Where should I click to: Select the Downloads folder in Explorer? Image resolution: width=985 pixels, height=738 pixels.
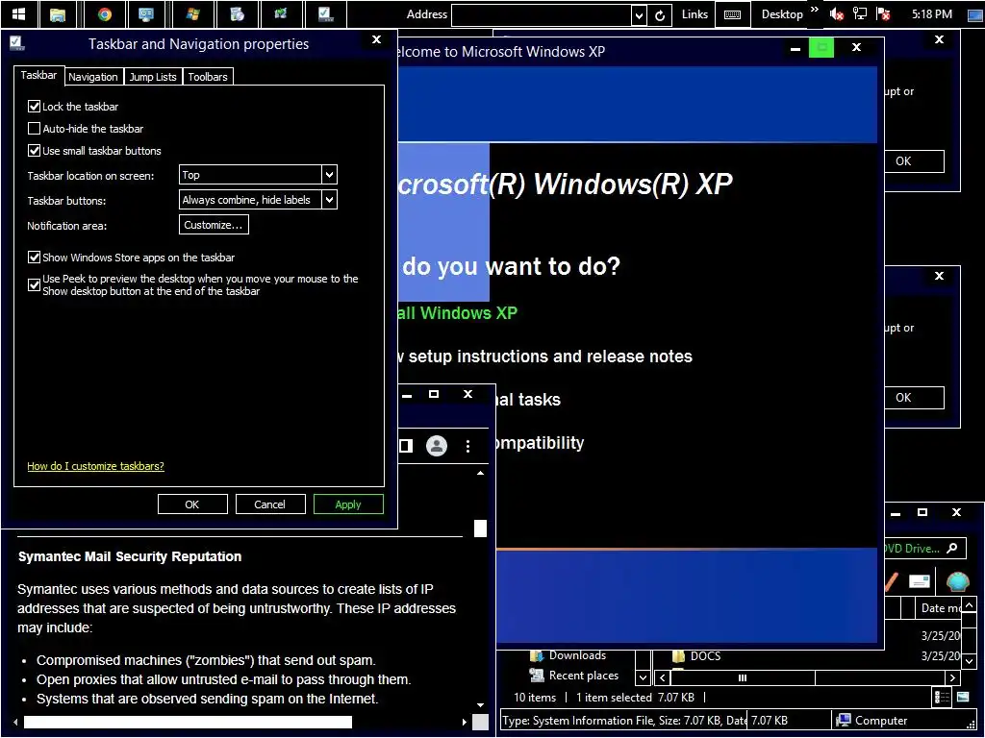pyautogui.click(x=568, y=655)
